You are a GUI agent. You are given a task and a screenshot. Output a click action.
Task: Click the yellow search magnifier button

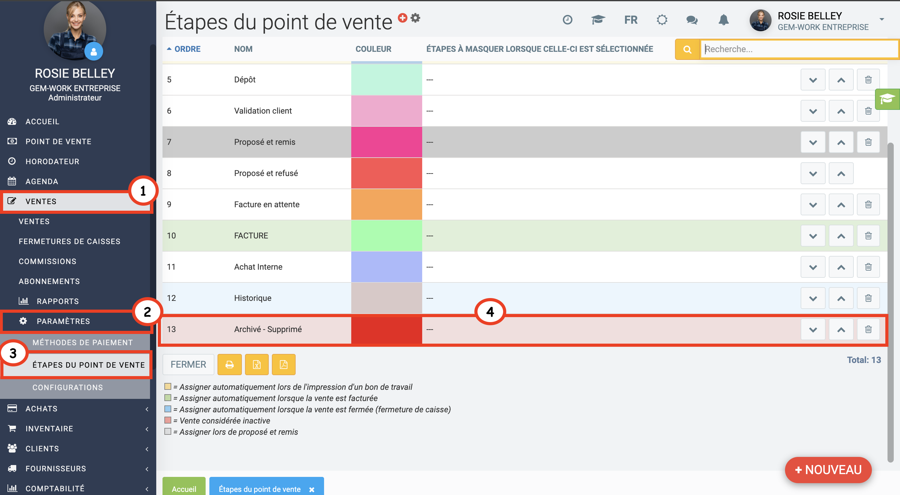point(687,49)
